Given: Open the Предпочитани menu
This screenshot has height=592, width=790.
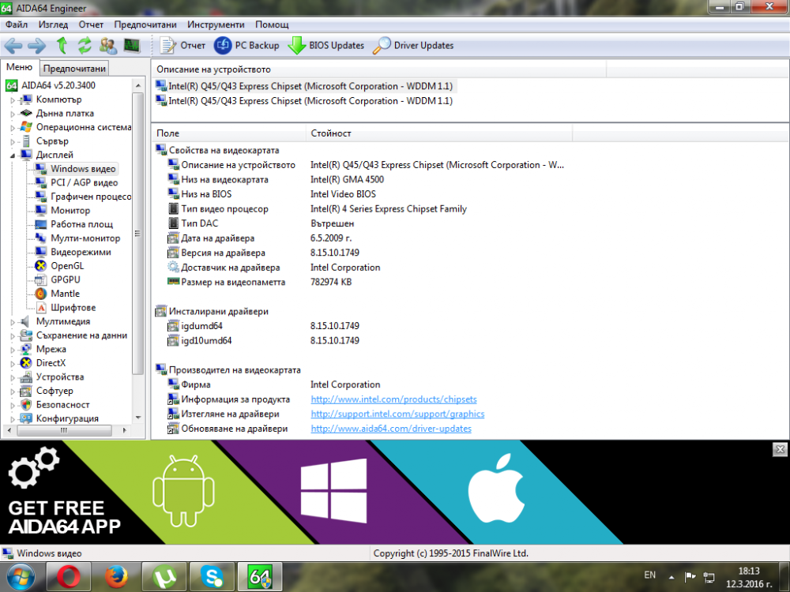Looking at the screenshot, I should [x=145, y=24].
